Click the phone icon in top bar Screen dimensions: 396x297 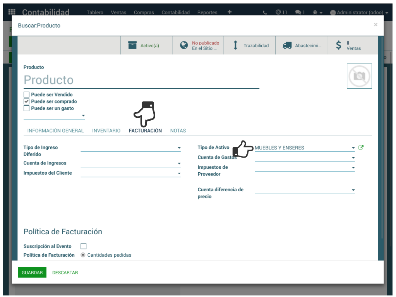(x=265, y=12)
